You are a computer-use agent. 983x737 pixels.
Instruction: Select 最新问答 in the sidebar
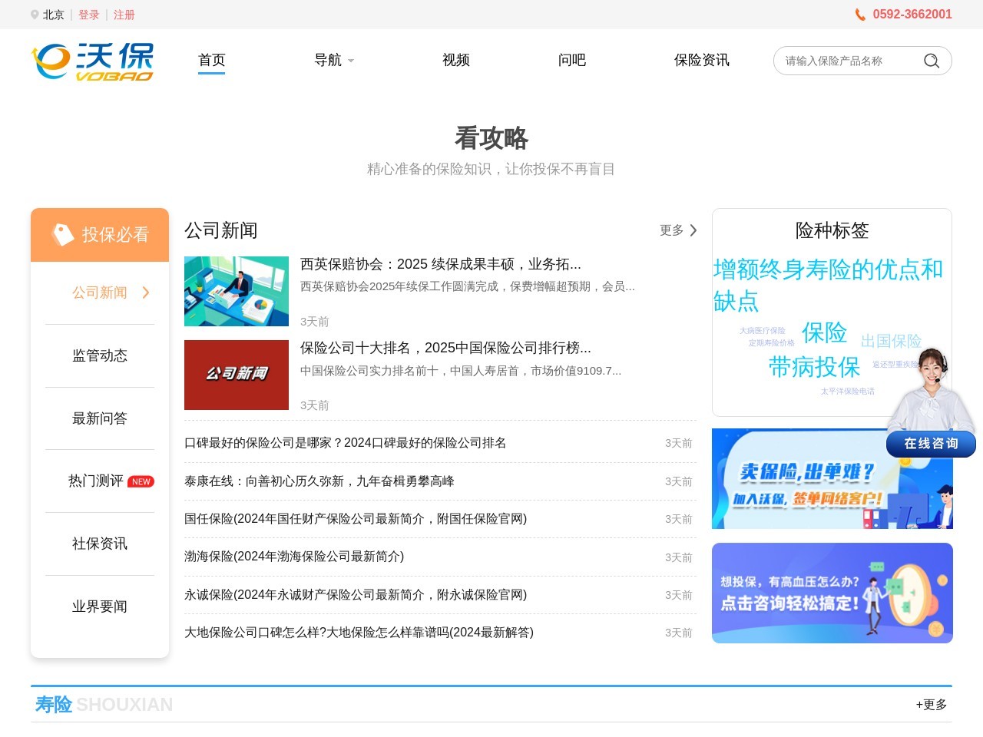[100, 418]
